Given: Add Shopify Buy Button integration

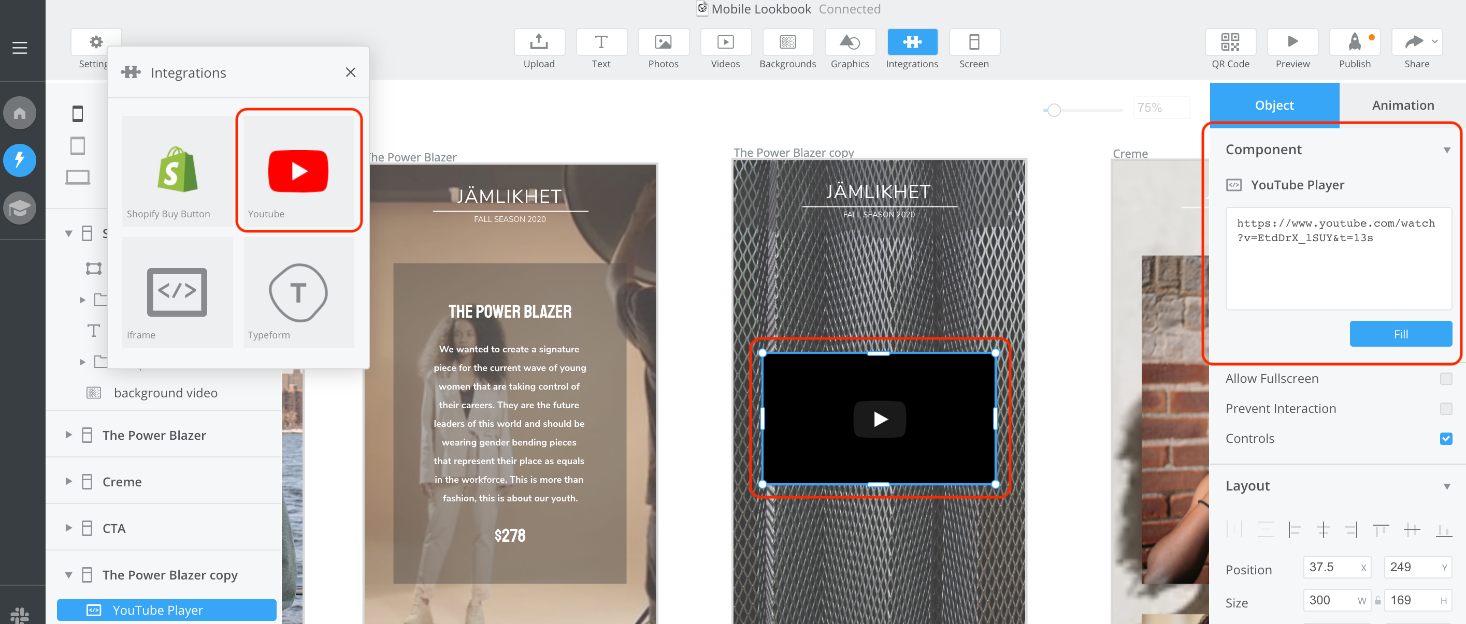Looking at the screenshot, I should [x=177, y=171].
